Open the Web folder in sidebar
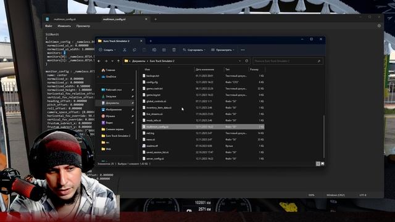Viewport: 395px width, 222px height. click(x=106, y=149)
